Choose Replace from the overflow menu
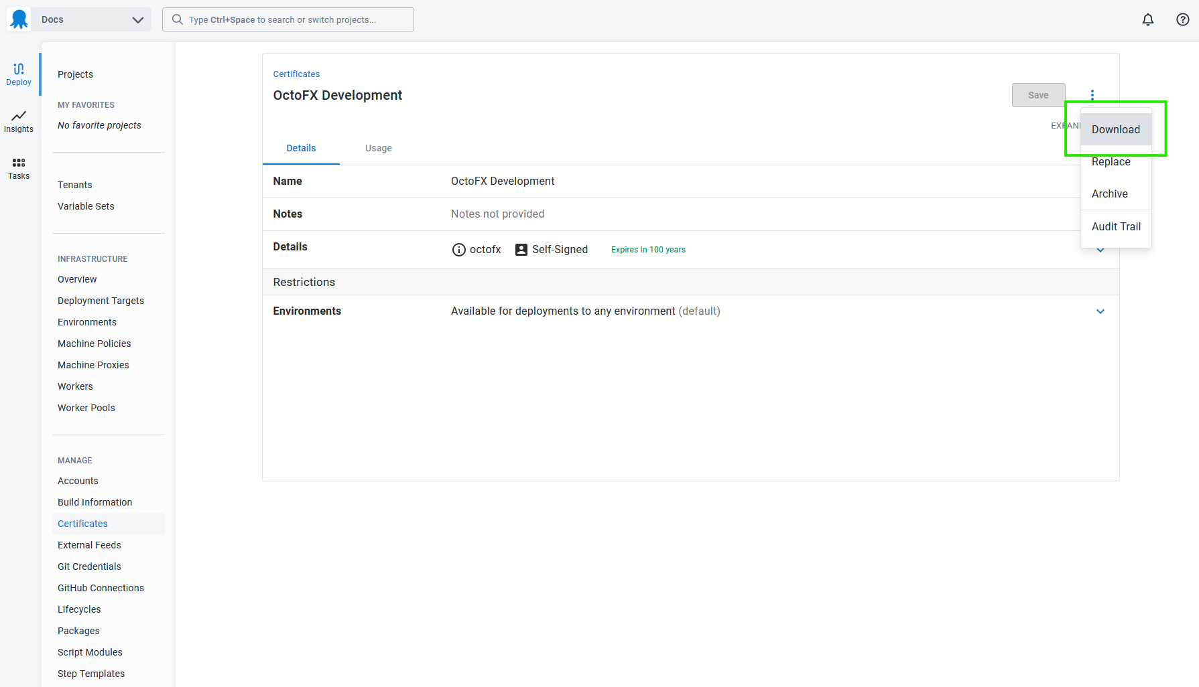The image size is (1199, 687). (x=1116, y=161)
